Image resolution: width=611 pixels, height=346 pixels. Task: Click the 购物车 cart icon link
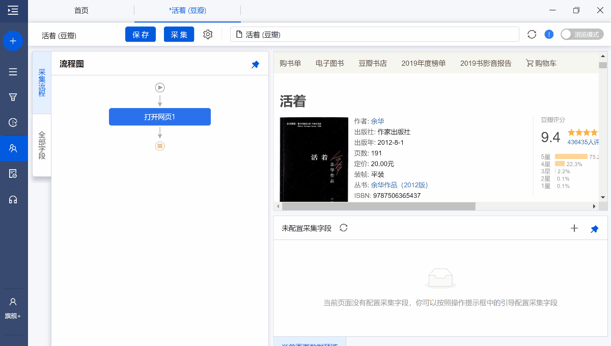pyautogui.click(x=541, y=63)
